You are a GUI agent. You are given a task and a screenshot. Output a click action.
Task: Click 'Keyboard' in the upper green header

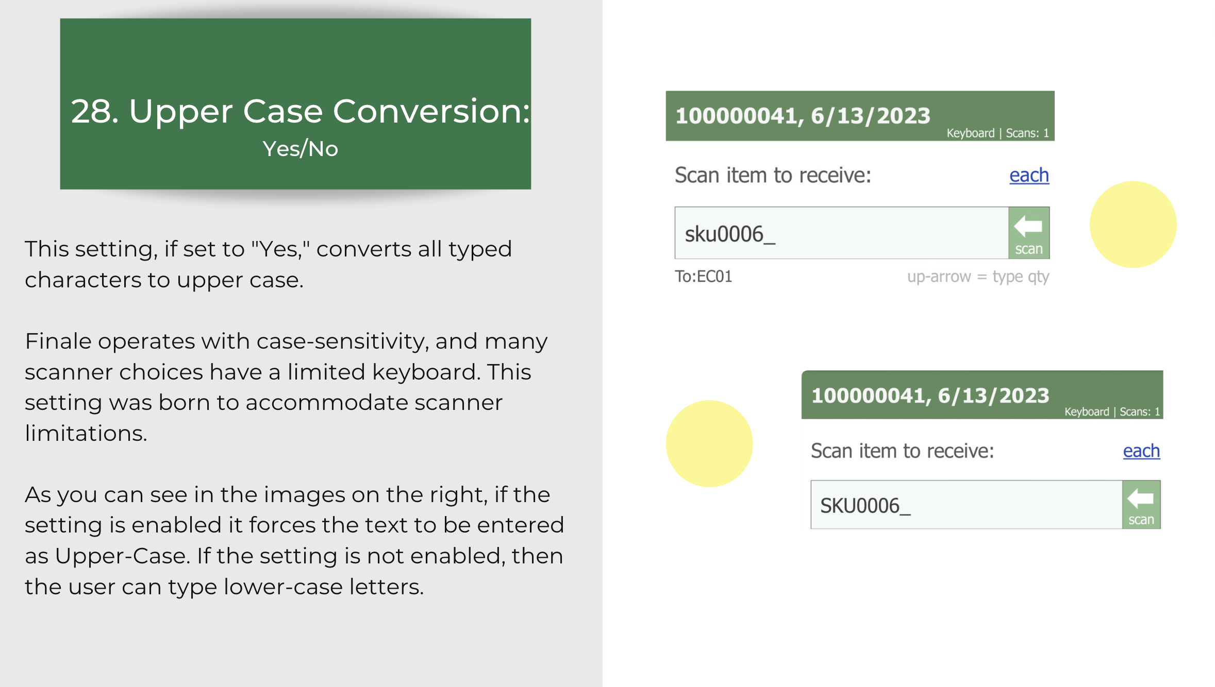point(970,133)
